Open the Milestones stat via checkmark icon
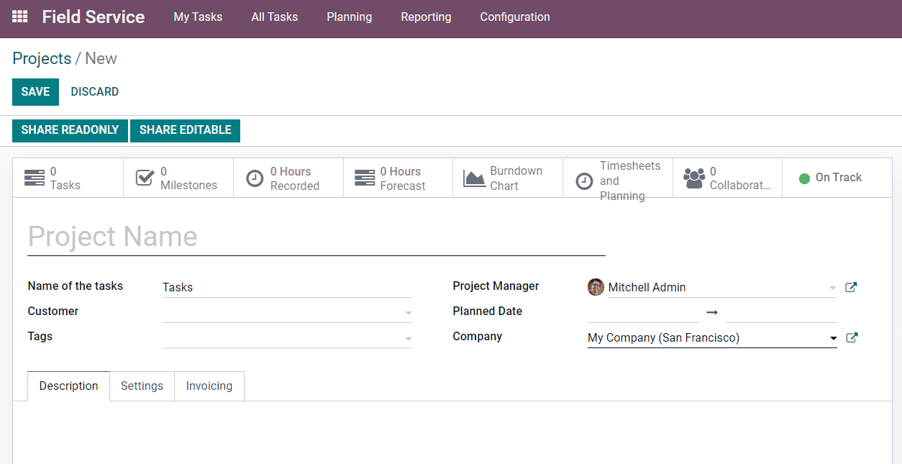The image size is (902, 464). (145, 177)
